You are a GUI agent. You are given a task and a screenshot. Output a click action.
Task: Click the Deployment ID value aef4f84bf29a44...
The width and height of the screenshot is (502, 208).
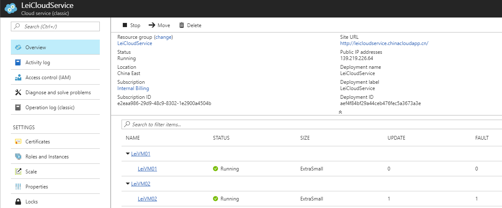click(380, 103)
